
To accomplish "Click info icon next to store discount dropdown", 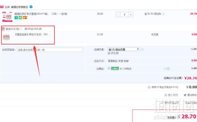I will (x=142, y=49).
